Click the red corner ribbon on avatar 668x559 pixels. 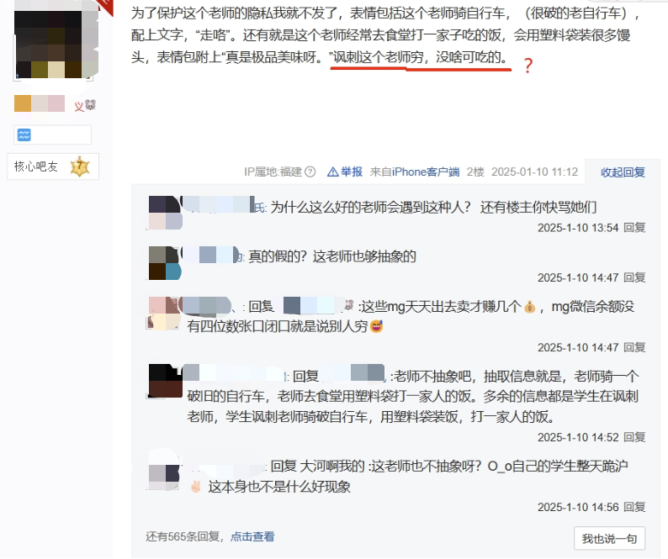pyautogui.click(x=107, y=7)
